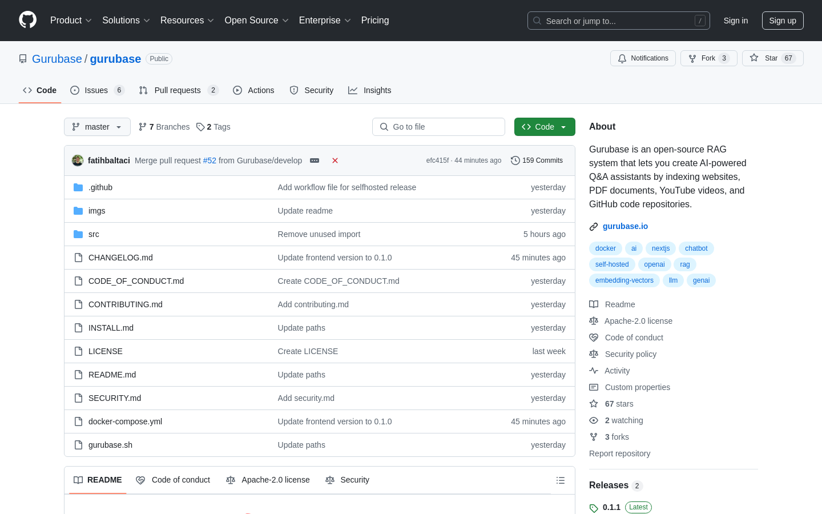
Task: Open the Product menu
Action: [x=71, y=21]
